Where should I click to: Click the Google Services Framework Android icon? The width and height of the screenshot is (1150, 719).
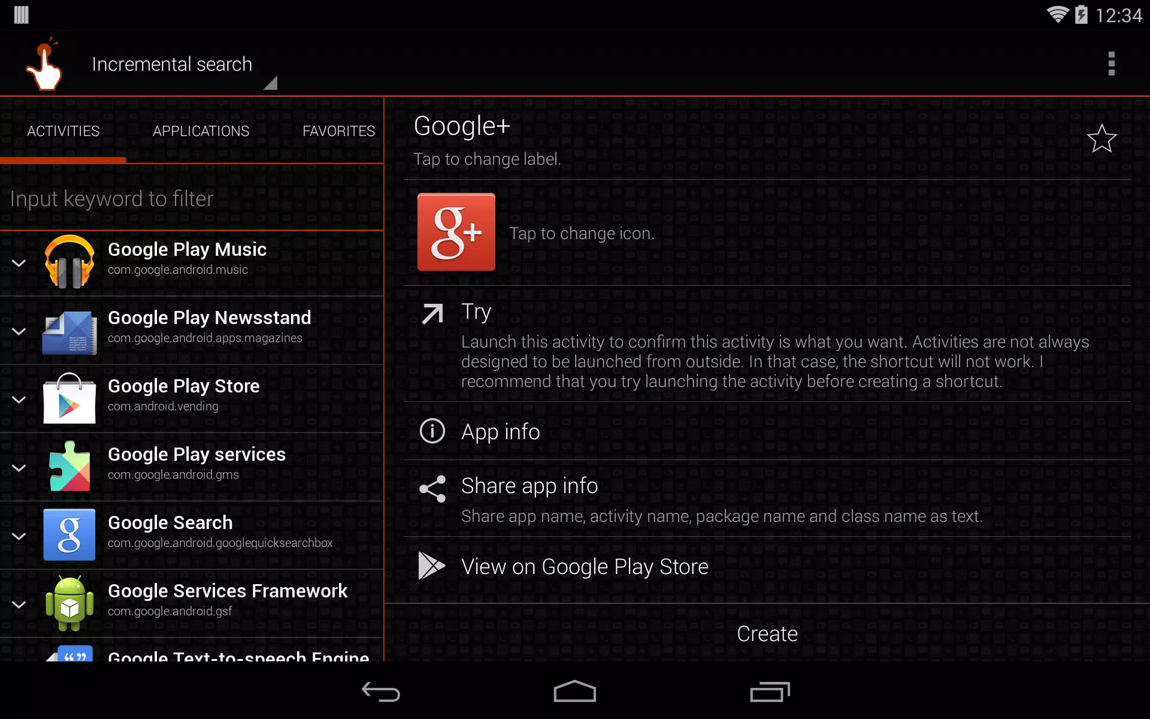coord(69,602)
